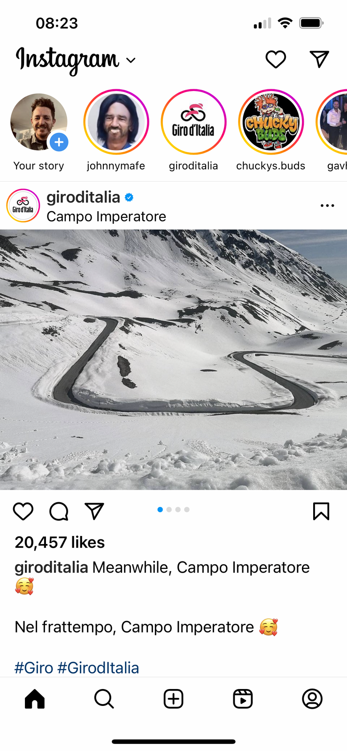View johnnymafe's story
The image size is (347, 751).
116,122
